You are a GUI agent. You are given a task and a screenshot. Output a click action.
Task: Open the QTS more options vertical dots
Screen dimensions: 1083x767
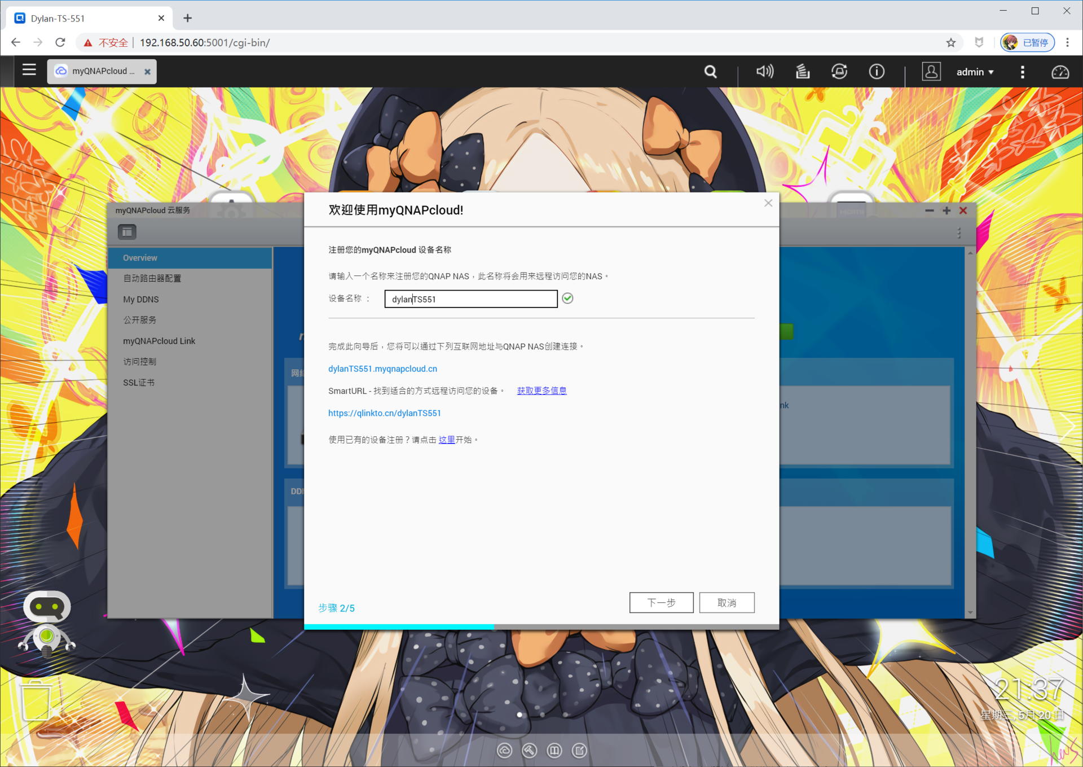point(1022,72)
